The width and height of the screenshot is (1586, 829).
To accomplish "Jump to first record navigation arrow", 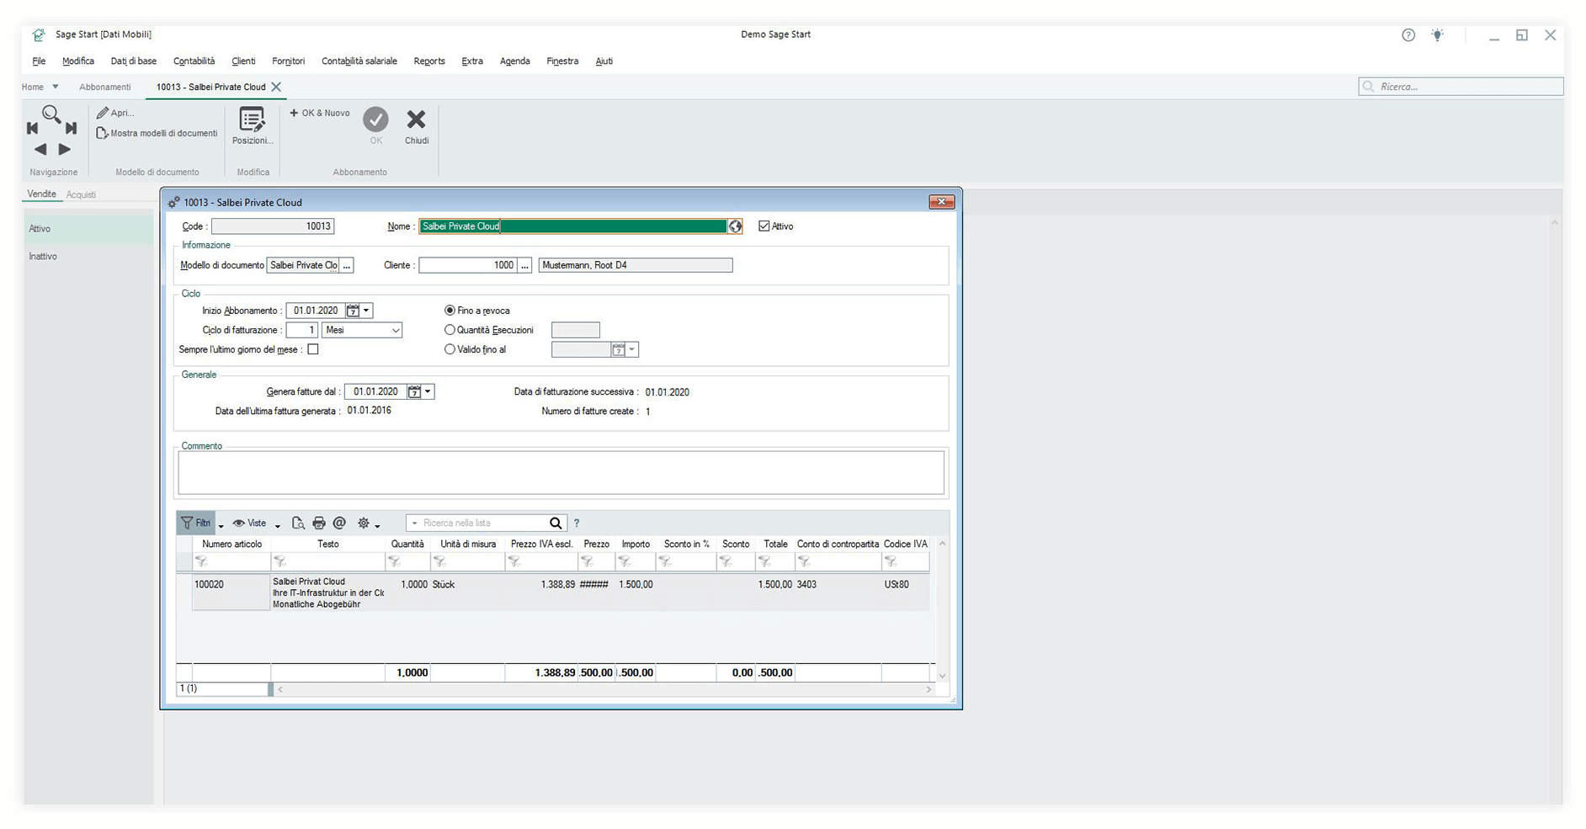I will (33, 128).
